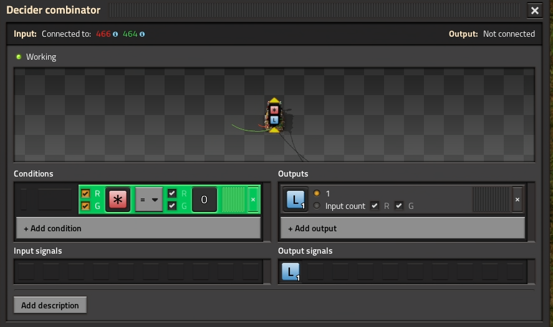Close the Decider combinator window

pyautogui.click(x=534, y=11)
